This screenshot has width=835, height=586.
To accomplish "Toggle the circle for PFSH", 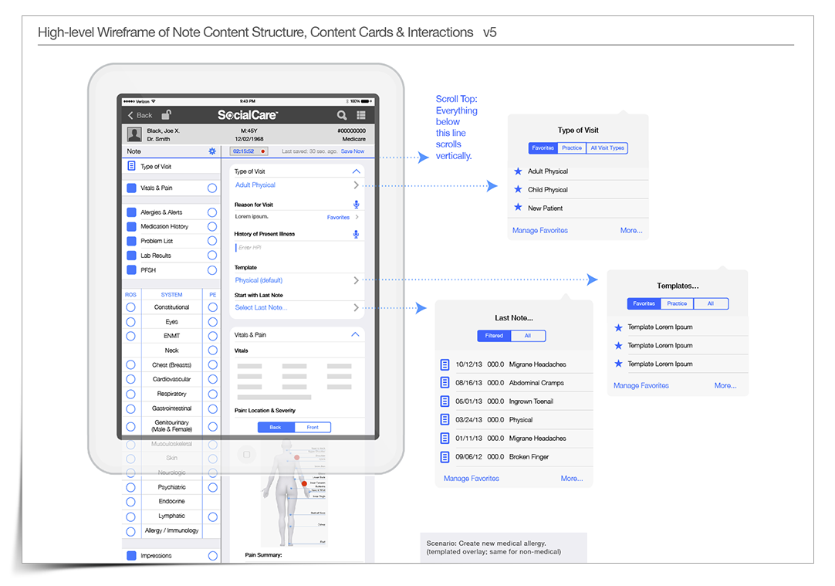I will [212, 270].
